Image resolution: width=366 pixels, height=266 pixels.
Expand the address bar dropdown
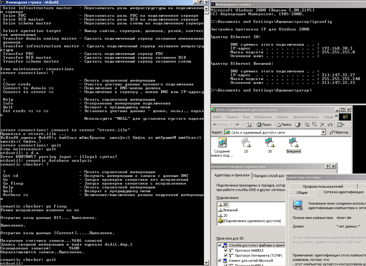click(323, 133)
